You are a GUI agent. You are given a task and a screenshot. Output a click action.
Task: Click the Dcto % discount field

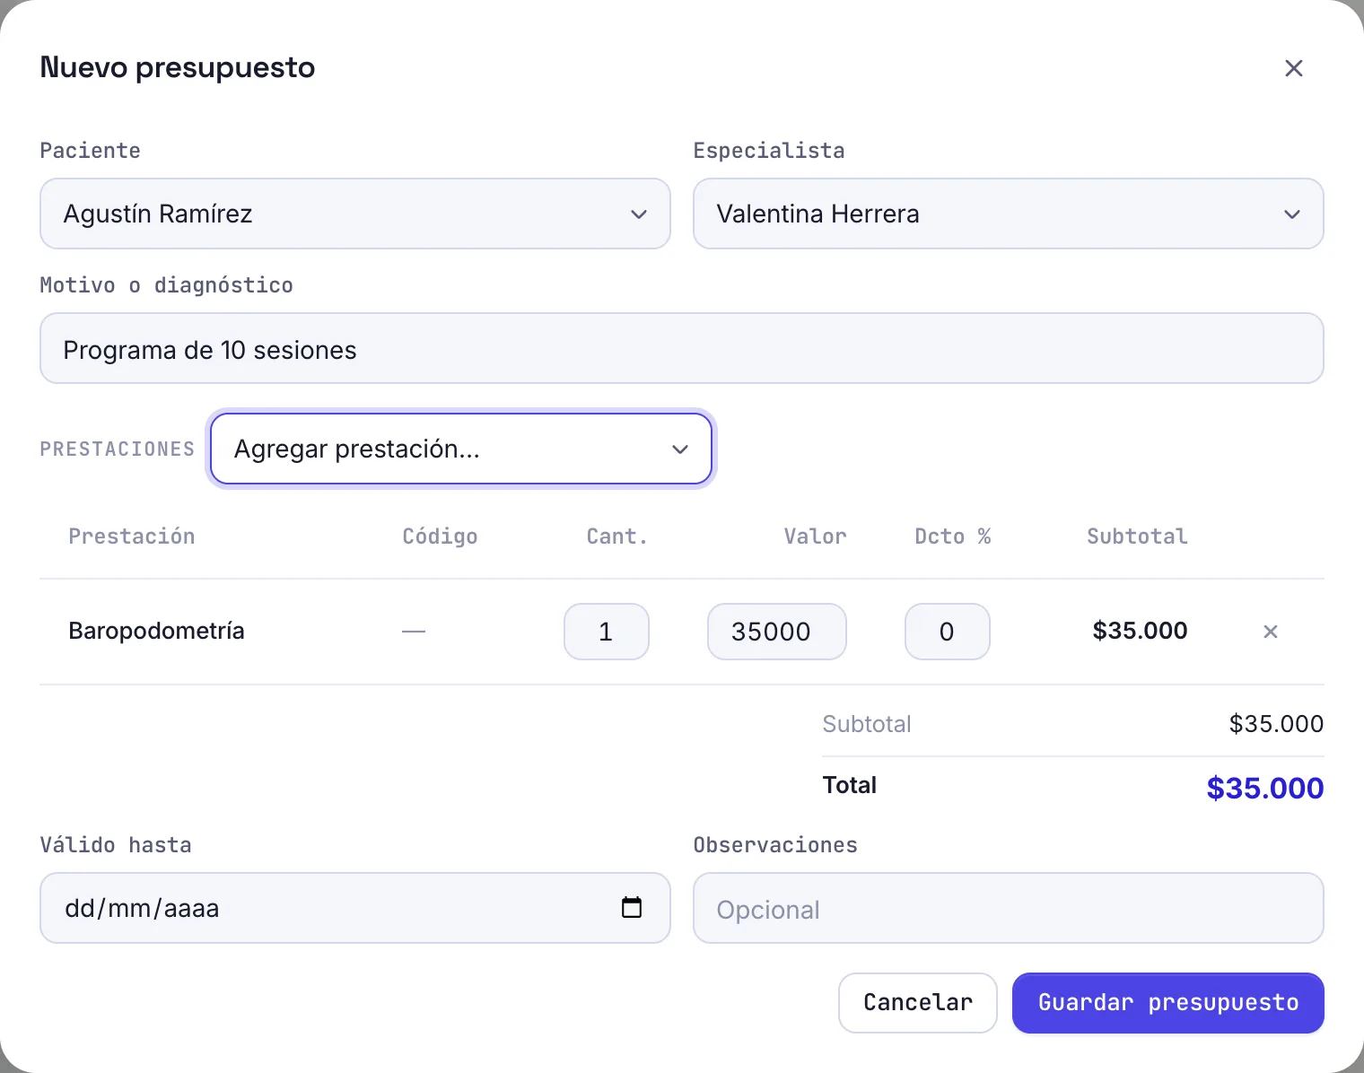947,632
